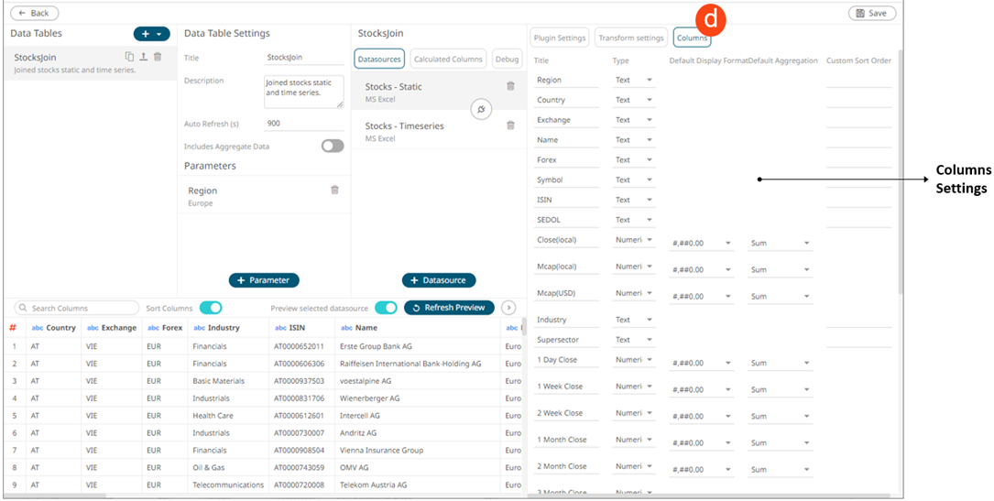Click the Back button
Image resolution: width=994 pixels, height=501 pixels.
[34, 13]
